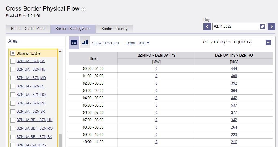
Task: Click the area list scrollbar thumb
Action: pos(60,140)
